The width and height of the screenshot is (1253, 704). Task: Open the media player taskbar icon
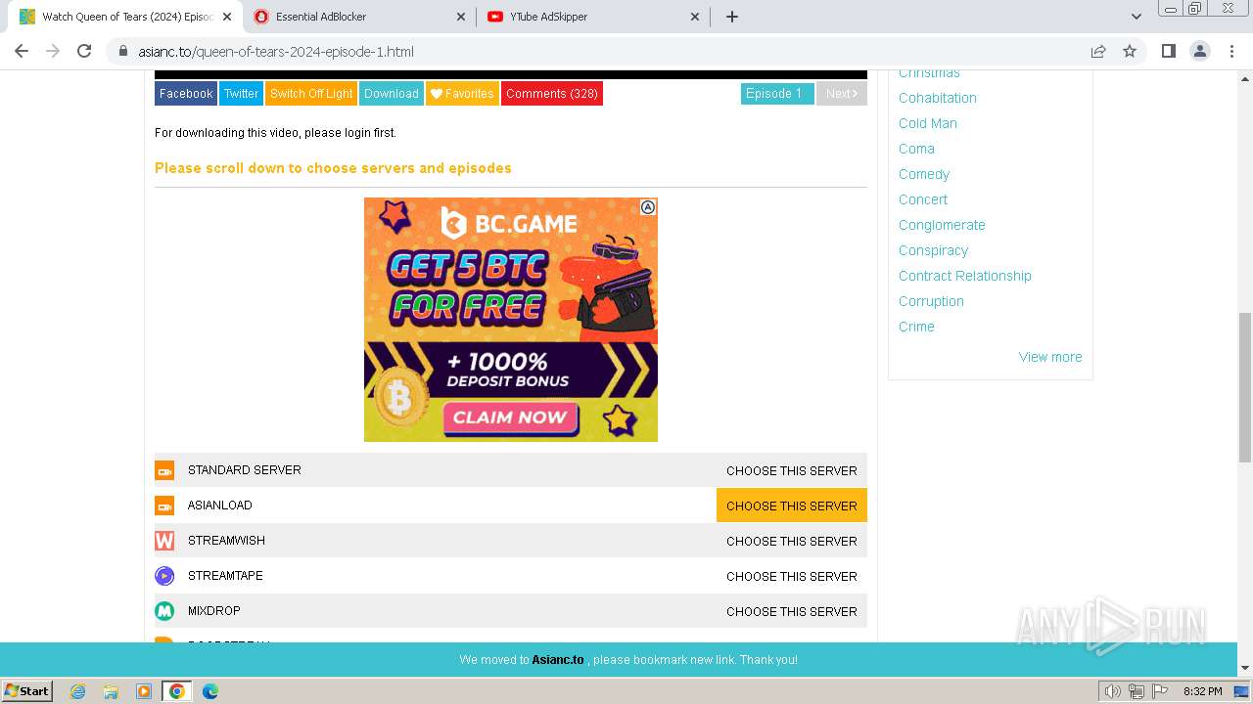point(144,691)
